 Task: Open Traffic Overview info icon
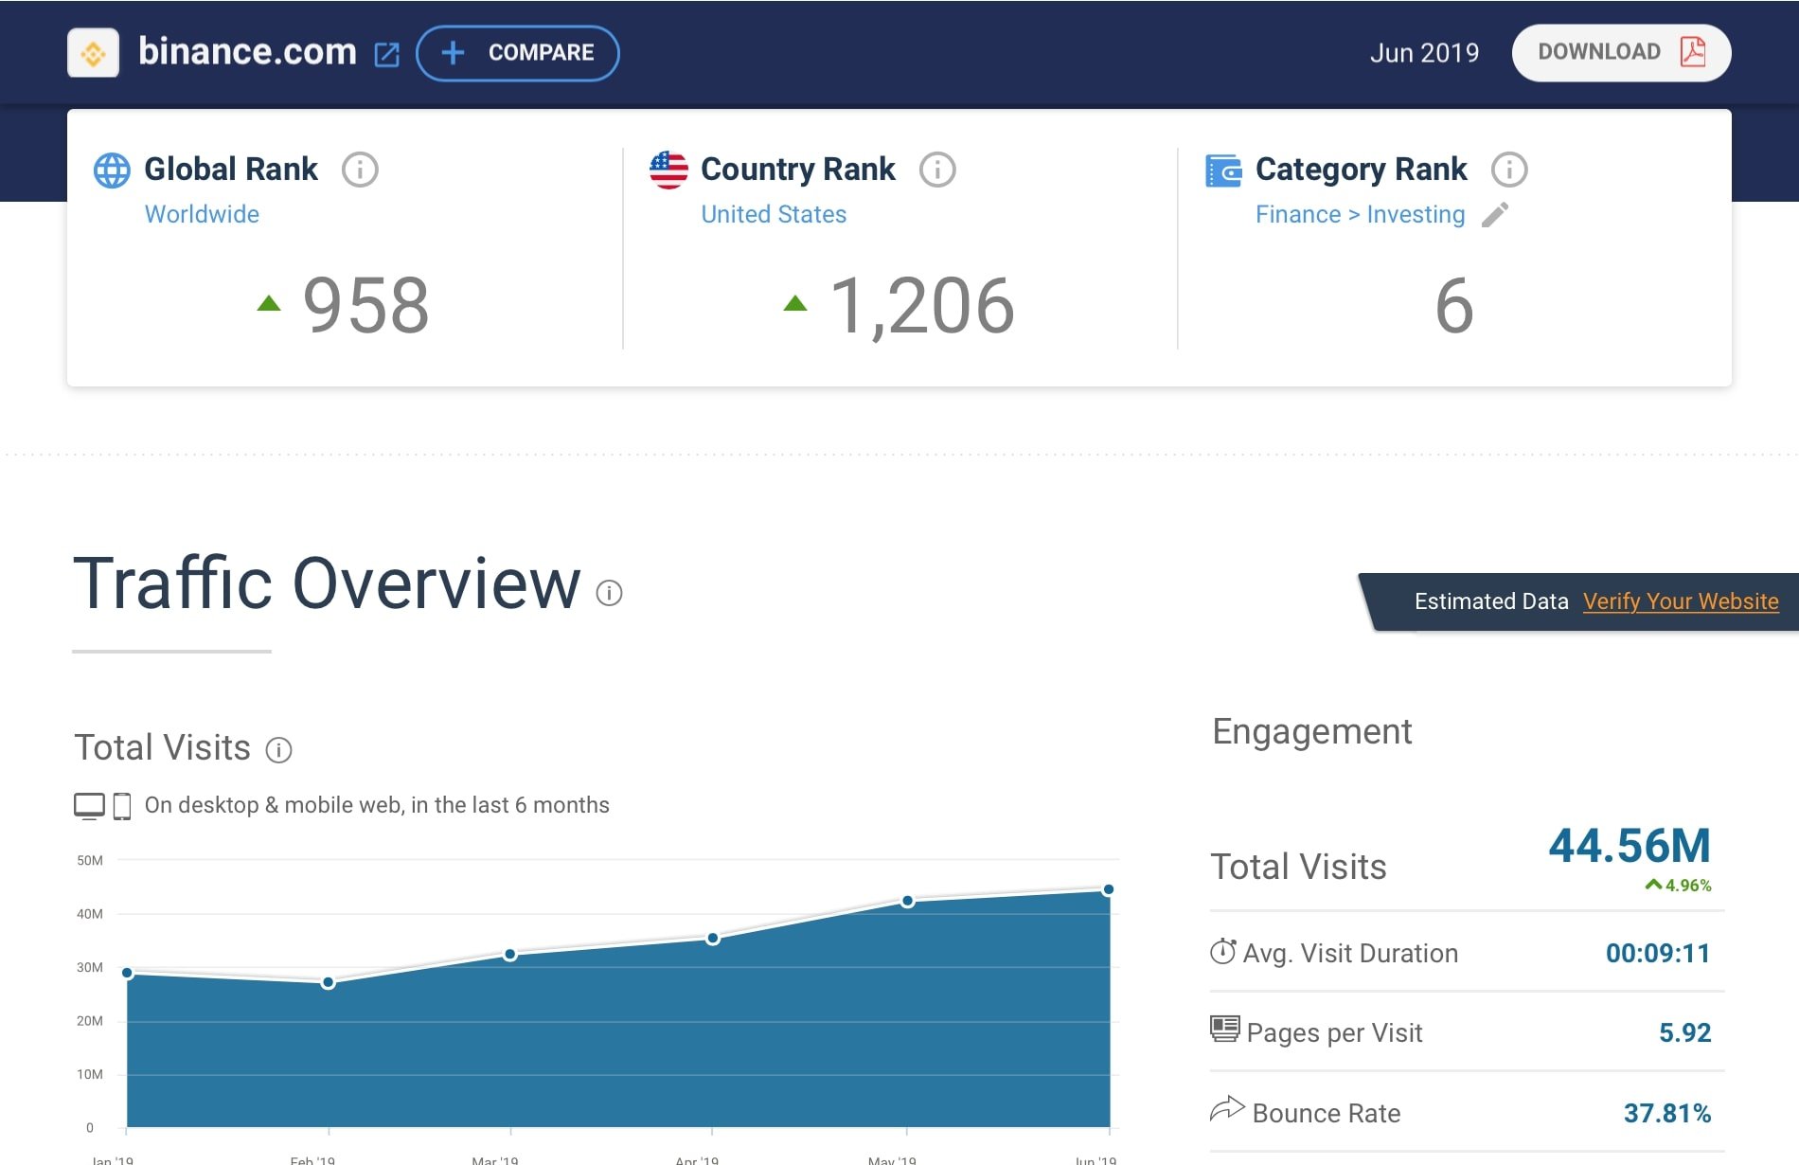[x=609, y=593]
